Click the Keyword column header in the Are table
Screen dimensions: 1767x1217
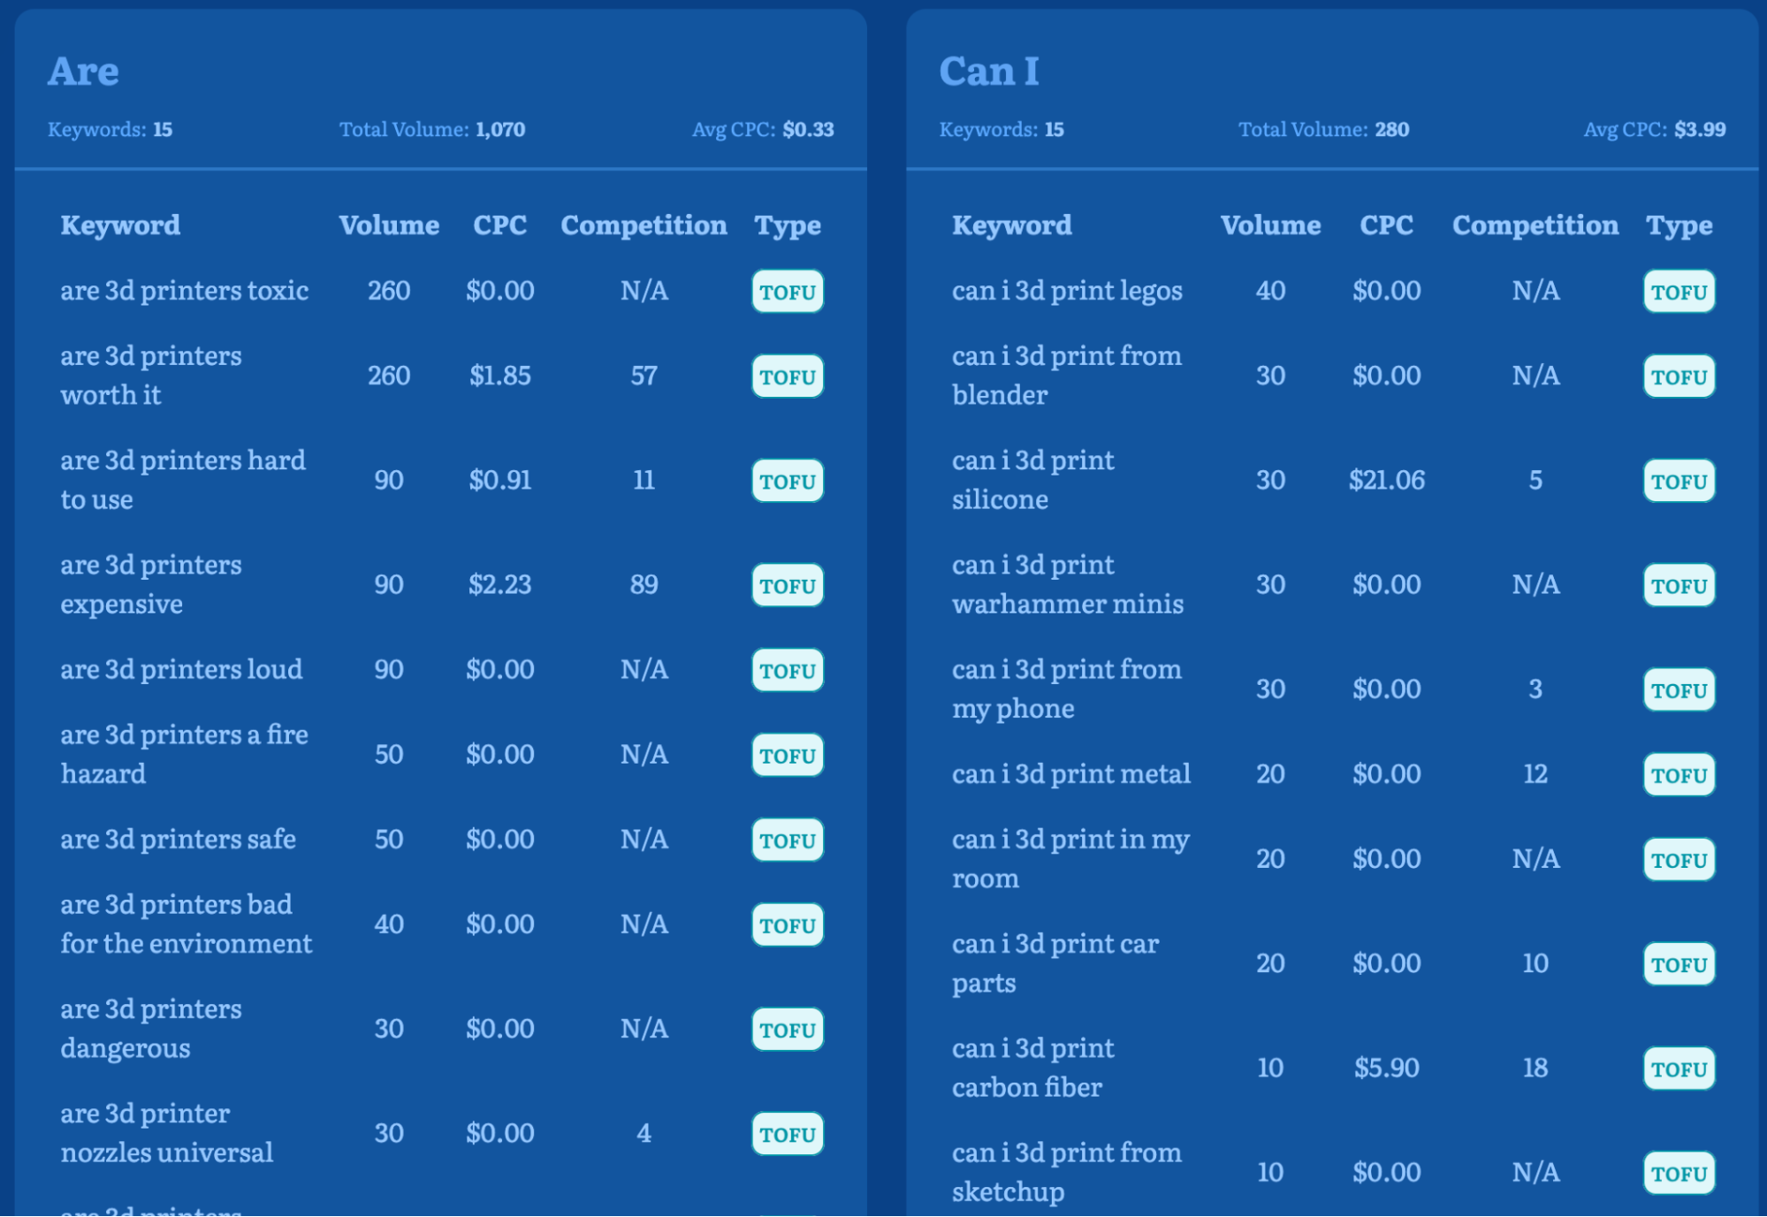tap(120, 224)
